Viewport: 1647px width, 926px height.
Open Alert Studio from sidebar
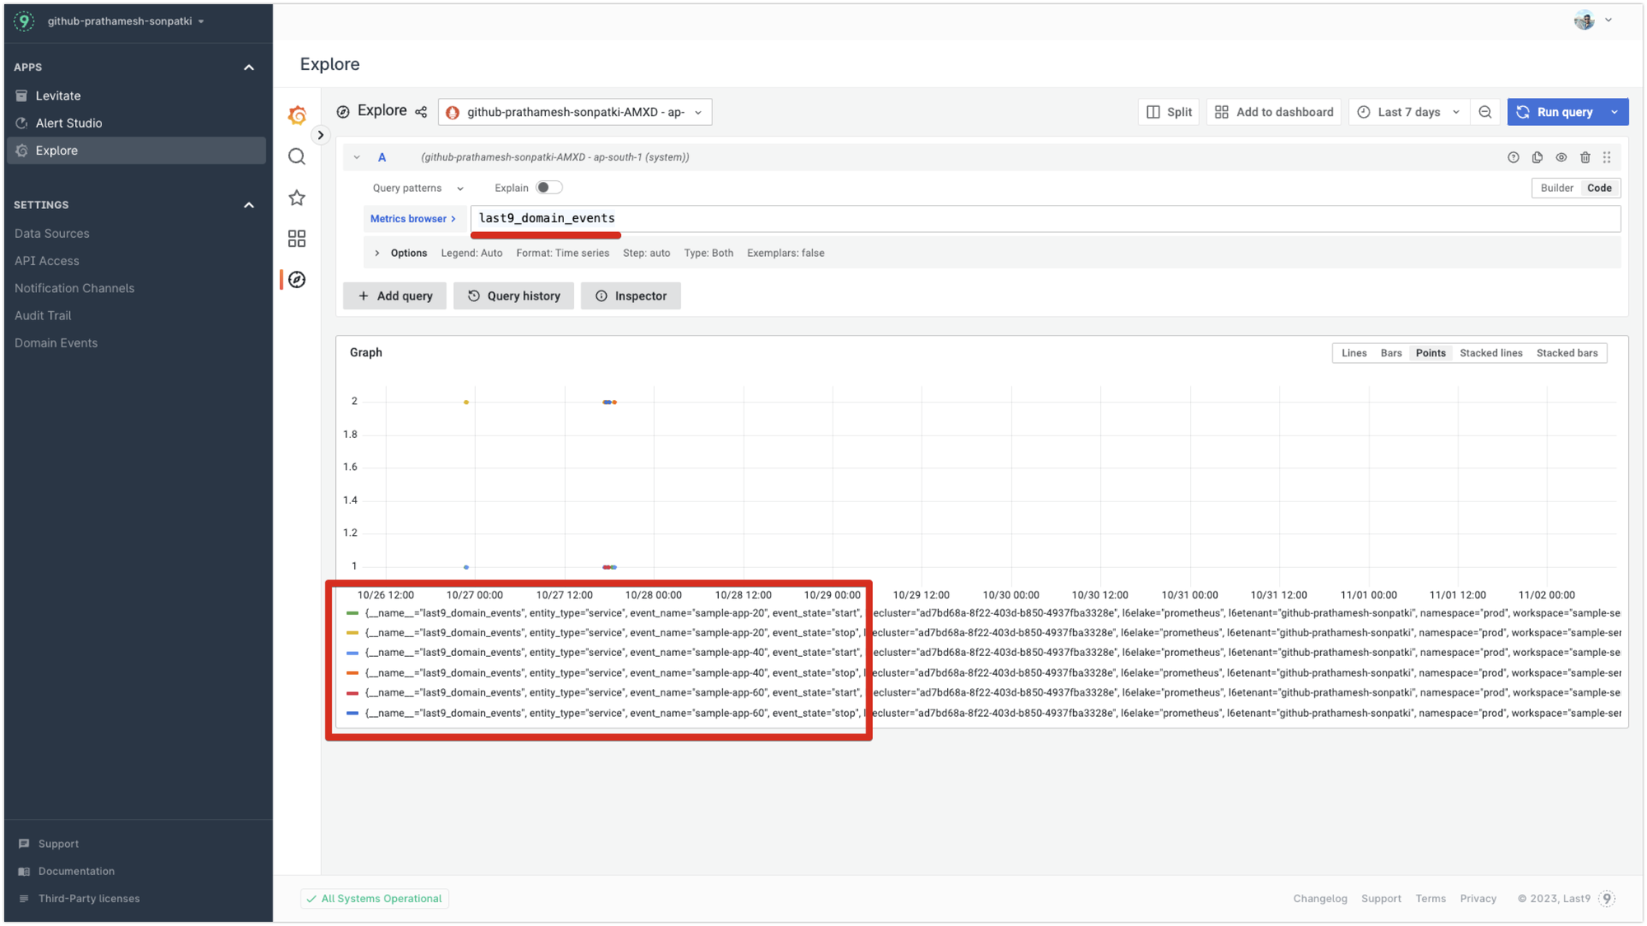point(68,123)
